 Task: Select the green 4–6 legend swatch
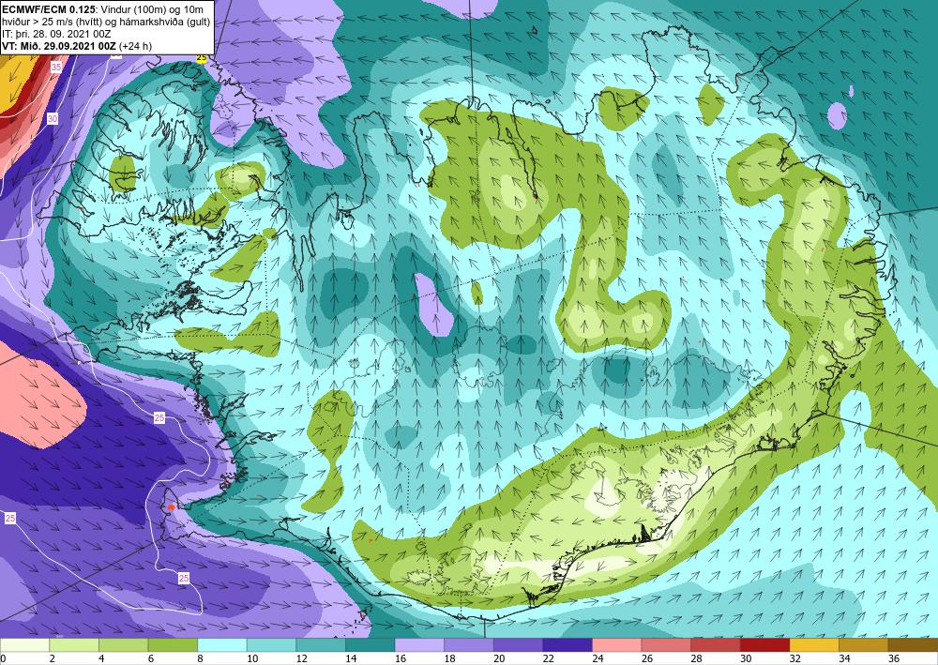click(x=124, y=645)
